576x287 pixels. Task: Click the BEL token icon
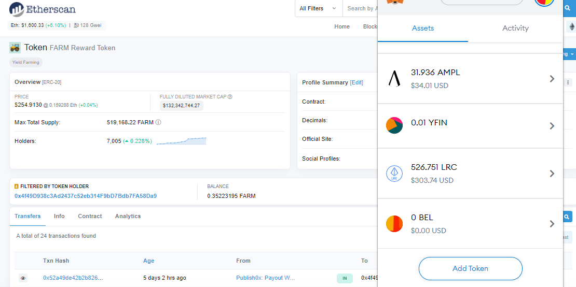tap(394, 224)
